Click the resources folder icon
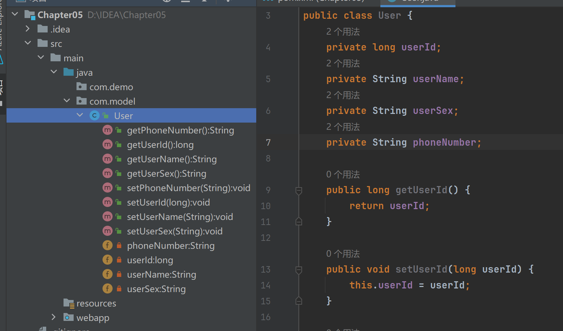Image resolution: width=563 pixels, height=331 pixels. tap(68, 303)
